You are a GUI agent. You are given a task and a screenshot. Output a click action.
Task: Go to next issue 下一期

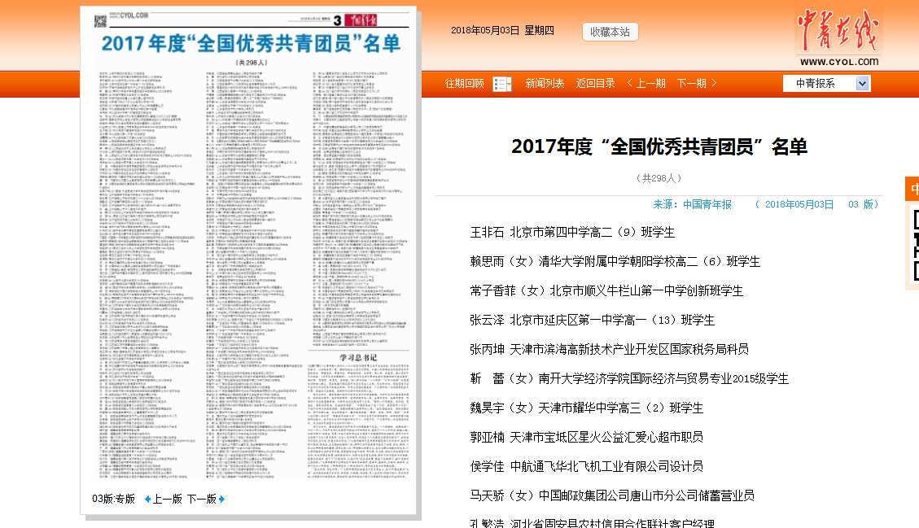[697, 83]
